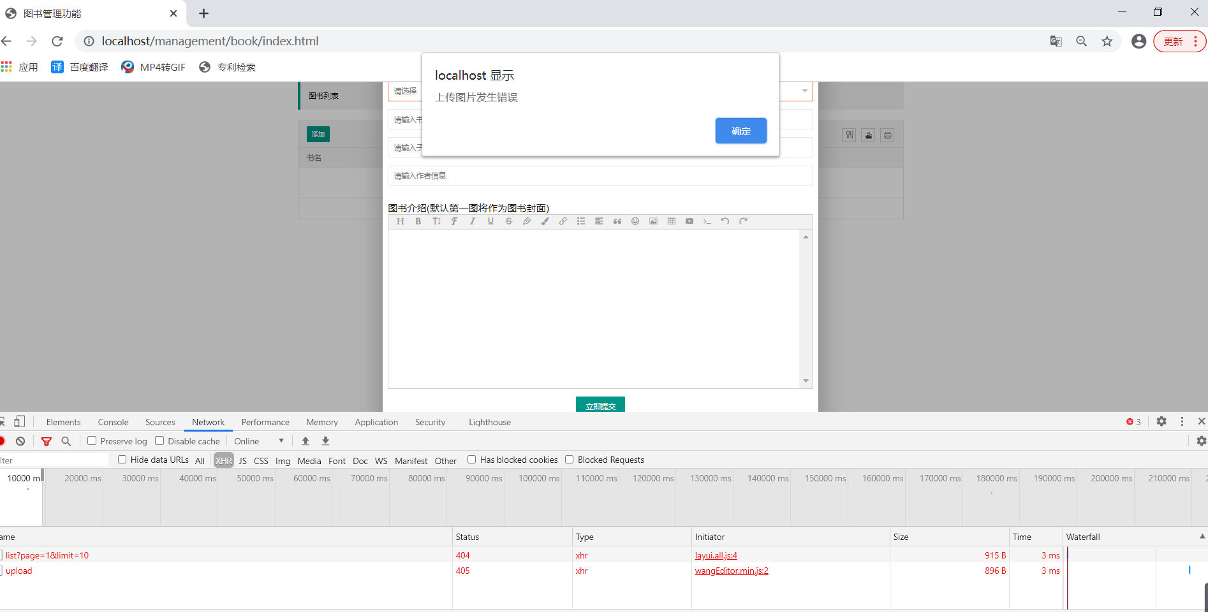Screen dimensions: 1208x612
Task: Open the 请选择 select dropdown arrow
Action: [804, 91]
